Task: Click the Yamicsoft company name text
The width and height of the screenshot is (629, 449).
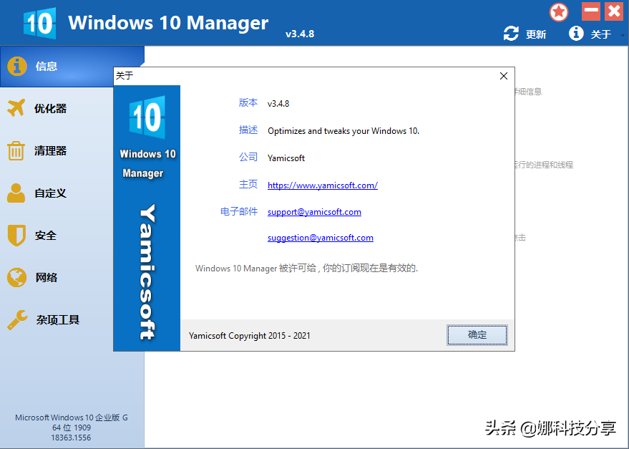Action: [x=286, y=158]
